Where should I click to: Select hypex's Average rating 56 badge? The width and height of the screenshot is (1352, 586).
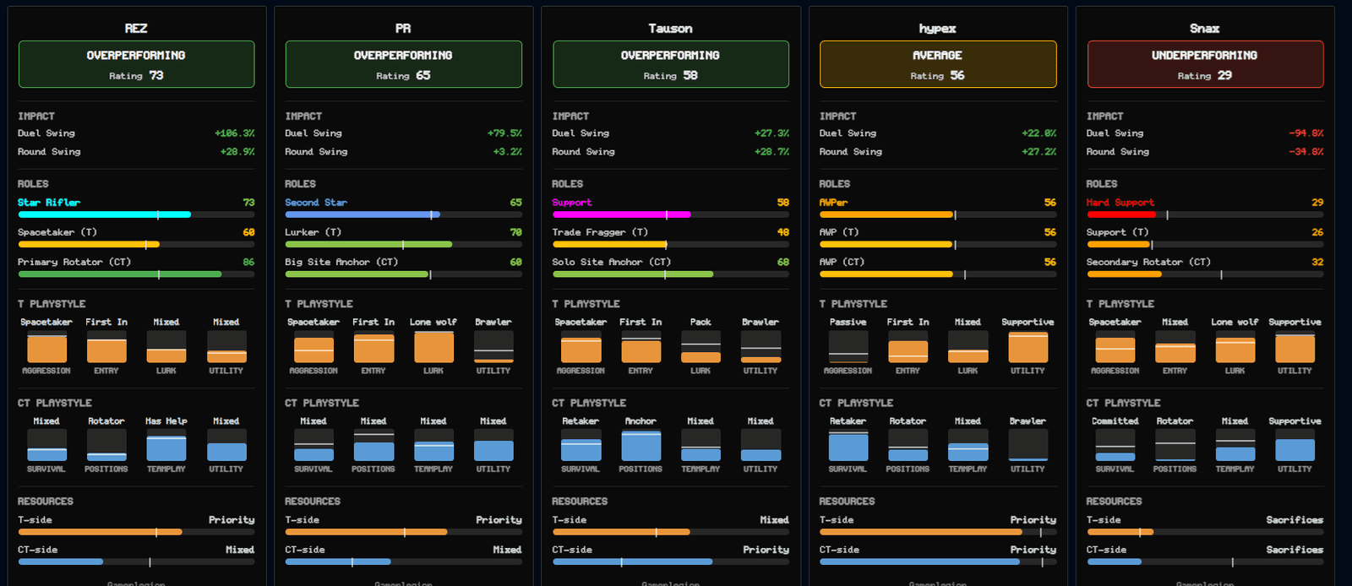[x=938, y=64]
